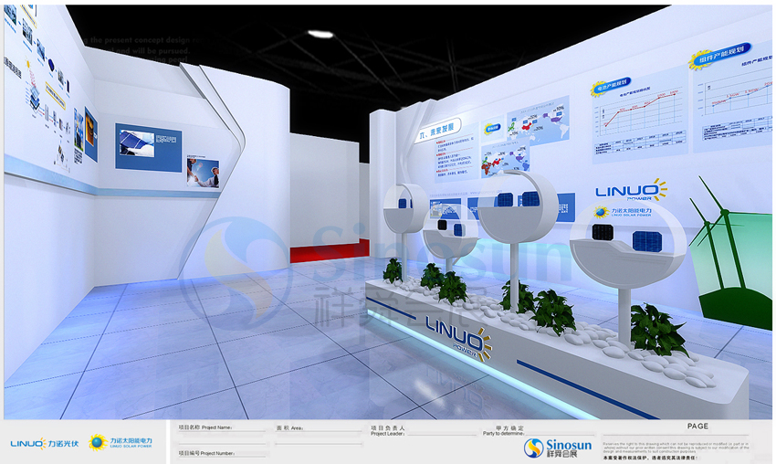776x464 pixels.
Task: Click the solar panel photo on the blue wall panel
Action: 137,143
